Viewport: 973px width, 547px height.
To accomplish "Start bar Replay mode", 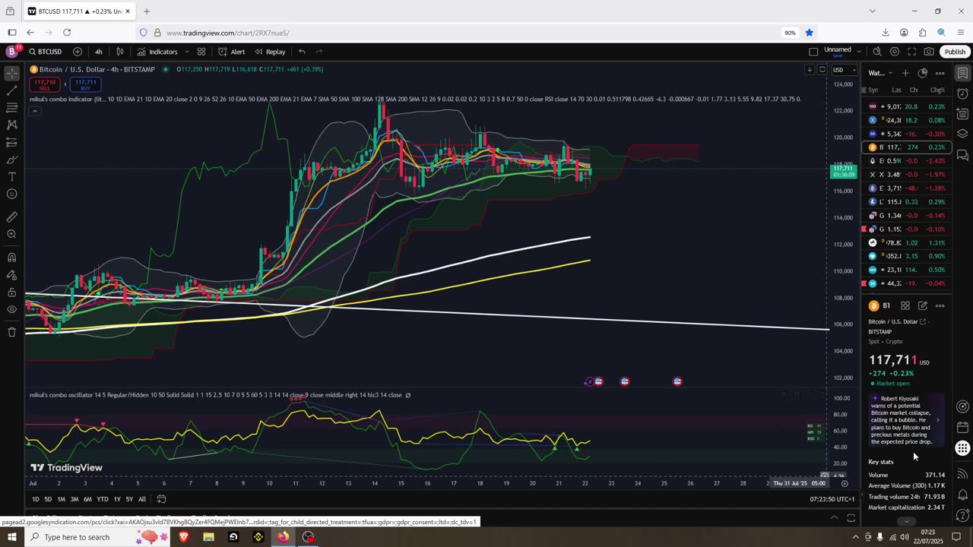I will tap(270, 52).
